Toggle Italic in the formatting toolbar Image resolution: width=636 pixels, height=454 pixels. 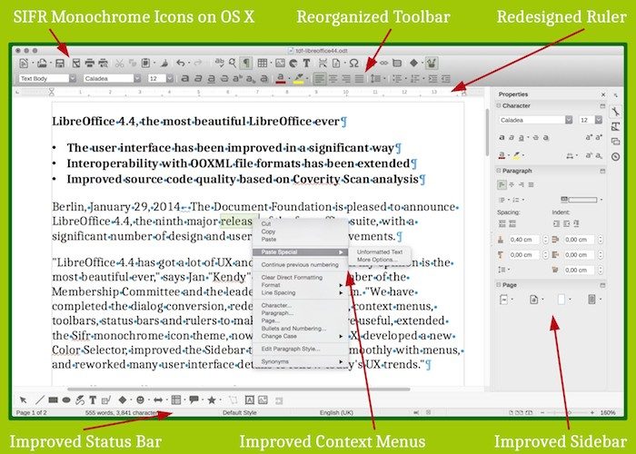(198, 79)
